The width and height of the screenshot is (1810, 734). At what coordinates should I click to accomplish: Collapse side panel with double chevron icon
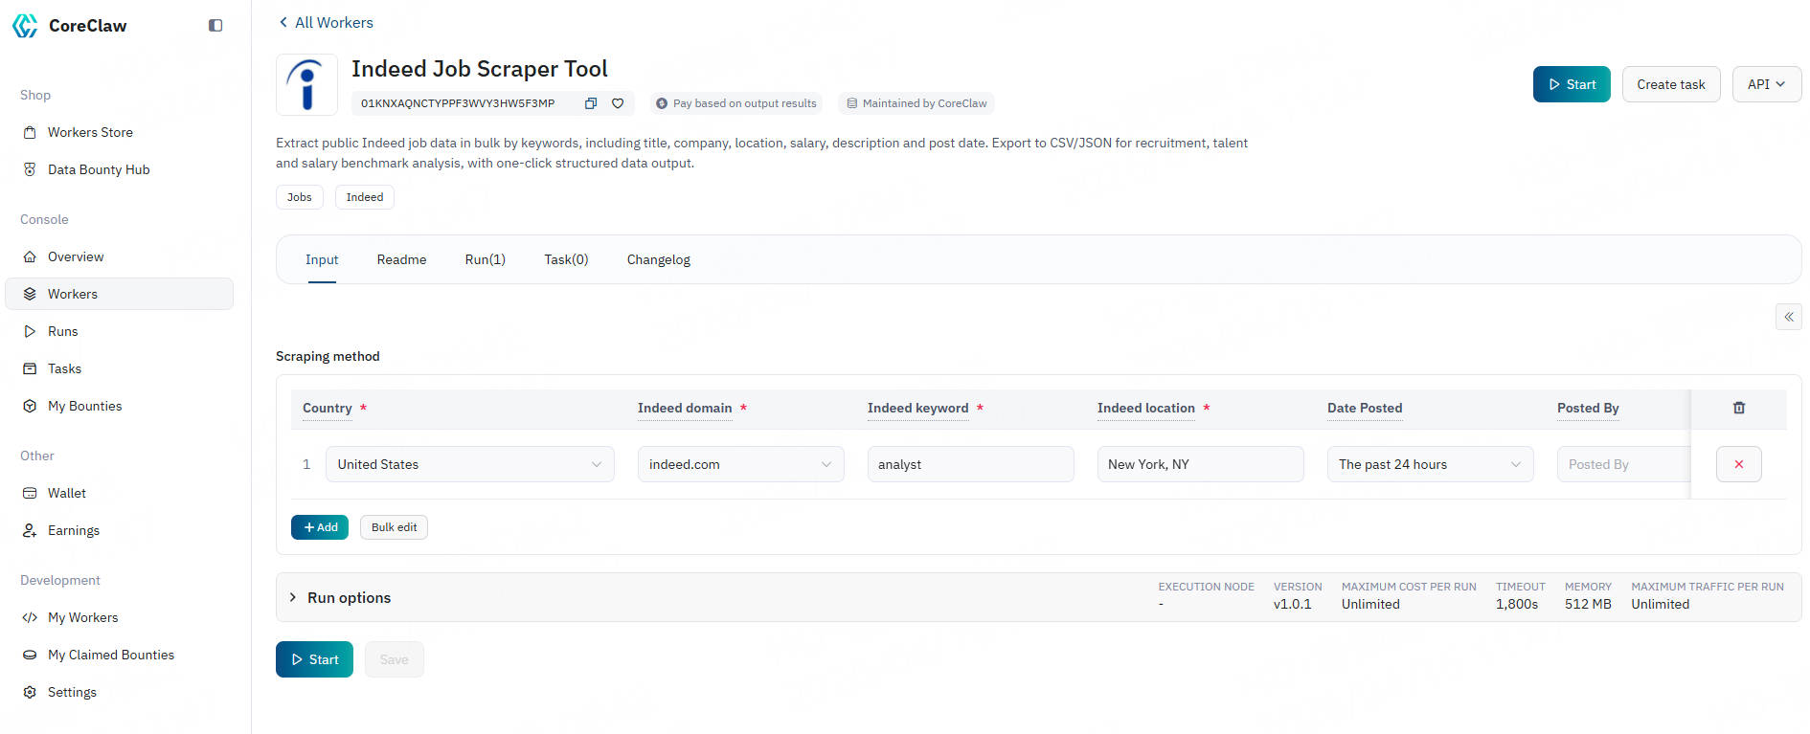[1788, 317]
